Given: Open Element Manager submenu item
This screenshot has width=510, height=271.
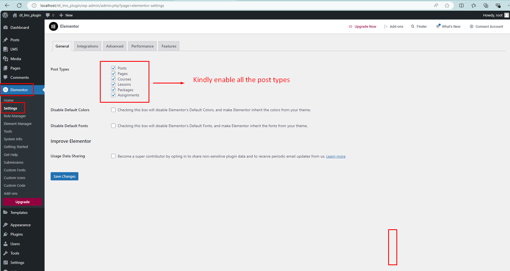Looking at the screenshot, I should pyautogui.click(x=18, y=124).
